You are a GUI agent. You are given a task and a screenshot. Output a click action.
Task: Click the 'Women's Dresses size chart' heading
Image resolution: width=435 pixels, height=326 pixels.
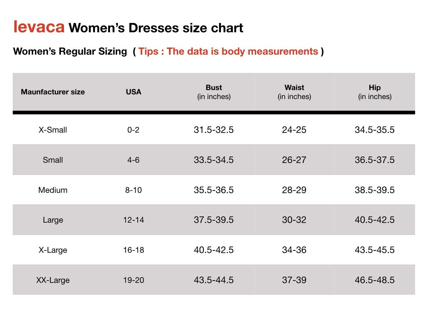point(156,28)
